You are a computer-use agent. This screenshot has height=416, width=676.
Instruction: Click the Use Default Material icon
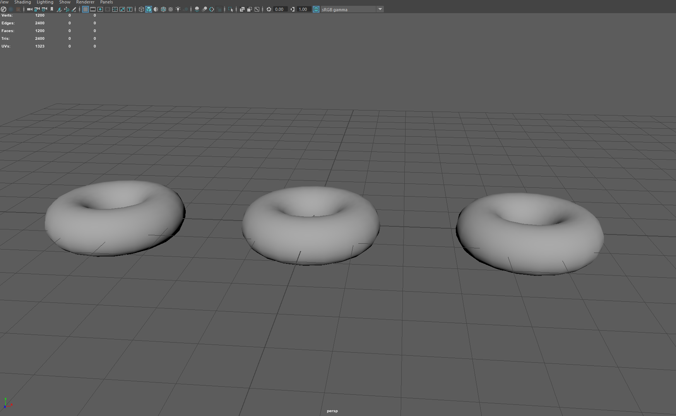[156, 9]
